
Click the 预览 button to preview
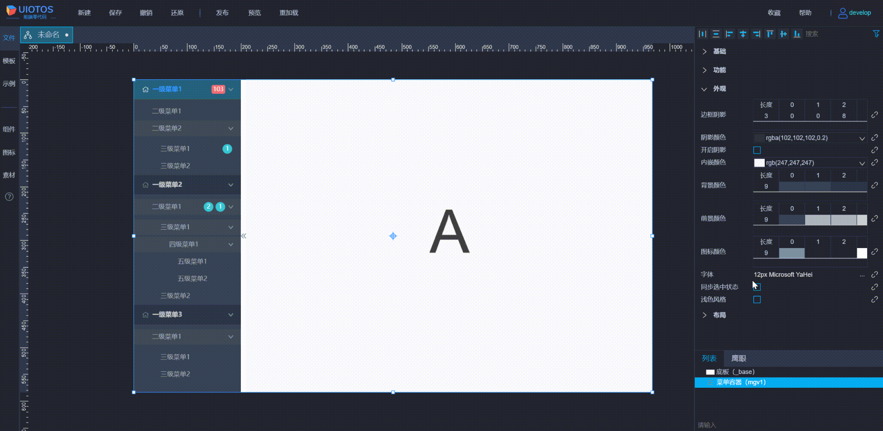point(254,12)
